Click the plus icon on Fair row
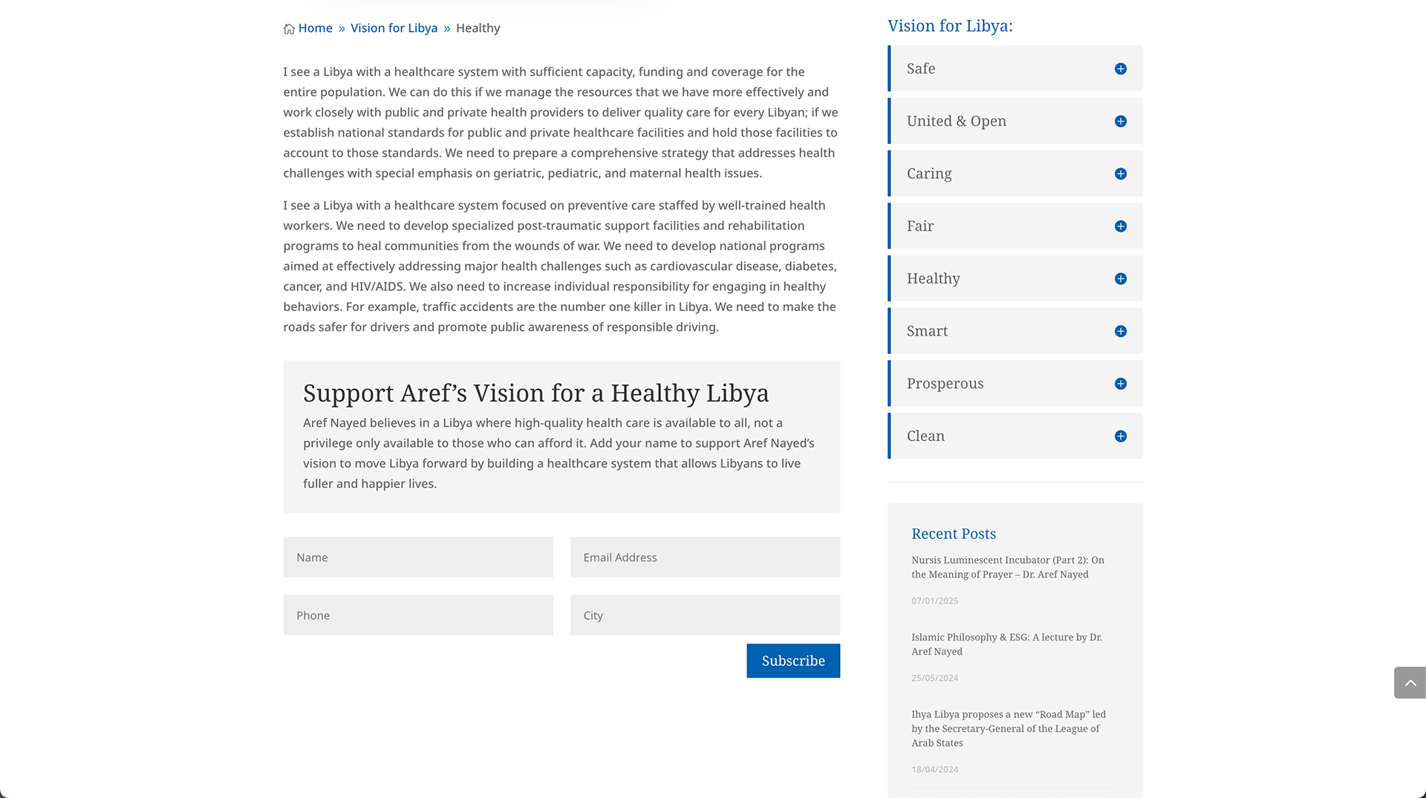 pyautogui.click(x=1120, y=226)
